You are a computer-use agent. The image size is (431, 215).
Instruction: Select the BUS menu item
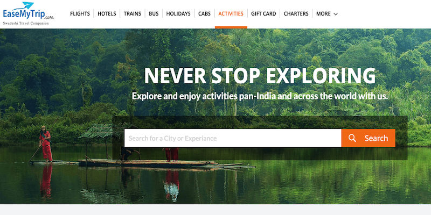[x=154, y=14]
